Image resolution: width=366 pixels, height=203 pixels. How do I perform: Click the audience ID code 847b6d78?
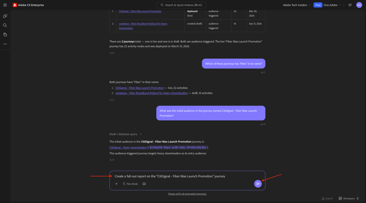(178, 148)
